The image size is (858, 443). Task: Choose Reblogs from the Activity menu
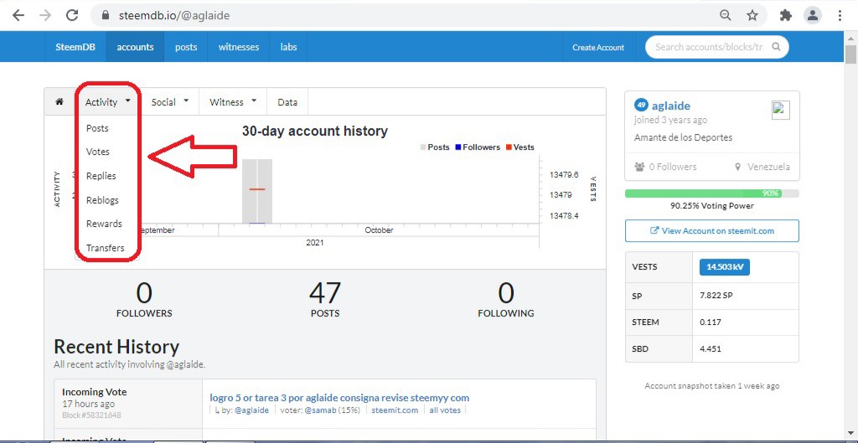pyautogui.click(x=102, y=200)
